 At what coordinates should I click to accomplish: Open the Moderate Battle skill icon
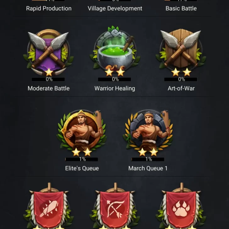click(x=48, y=53)
